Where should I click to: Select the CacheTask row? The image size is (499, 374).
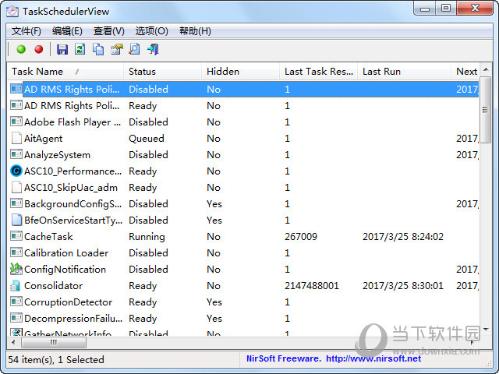click(48, 237)
